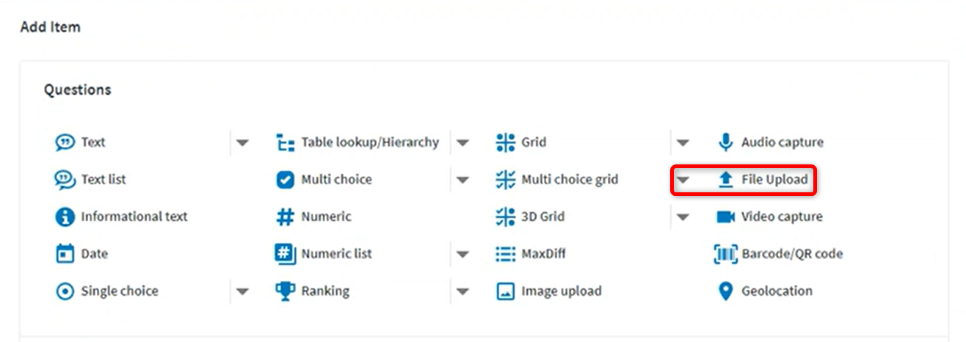Select the Informational text info icon
Screen dimensions: 966x342
tap(65, 217)
